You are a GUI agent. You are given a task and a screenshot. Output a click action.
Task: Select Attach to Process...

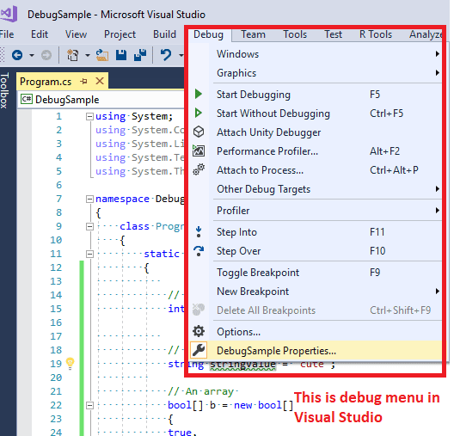316,170
